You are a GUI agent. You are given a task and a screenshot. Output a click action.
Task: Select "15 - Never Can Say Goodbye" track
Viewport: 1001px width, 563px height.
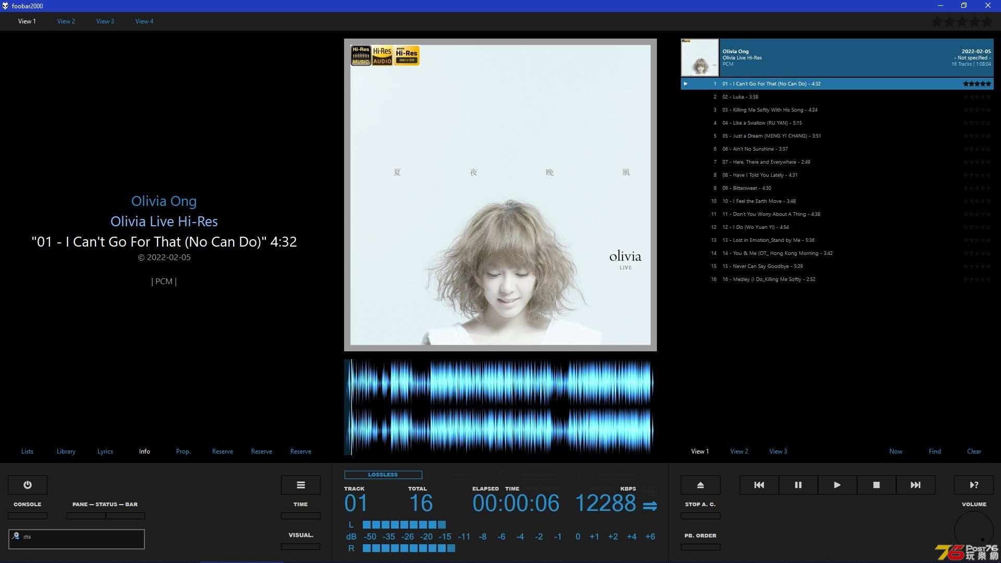(837, 266)
